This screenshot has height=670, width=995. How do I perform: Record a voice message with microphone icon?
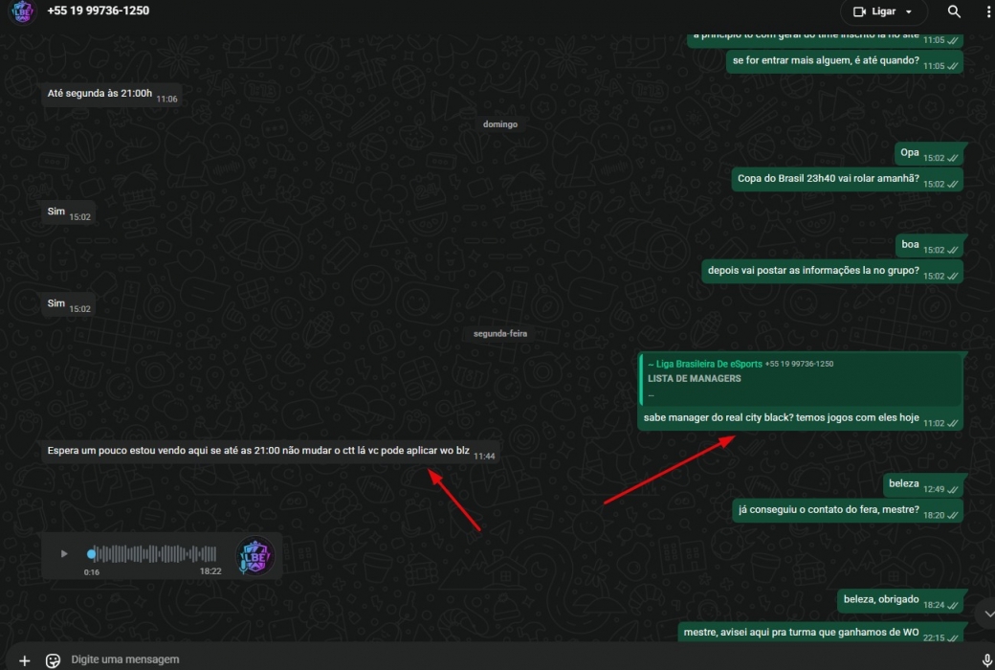pos(987,659)
